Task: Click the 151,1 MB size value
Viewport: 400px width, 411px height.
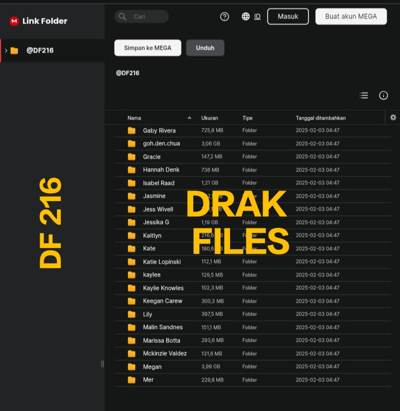Action: click(211, 327)
